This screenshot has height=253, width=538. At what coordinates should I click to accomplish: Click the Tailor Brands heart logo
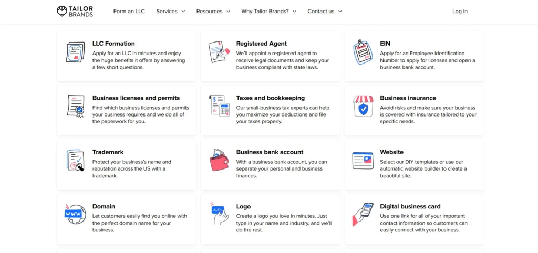click(62, 11)
